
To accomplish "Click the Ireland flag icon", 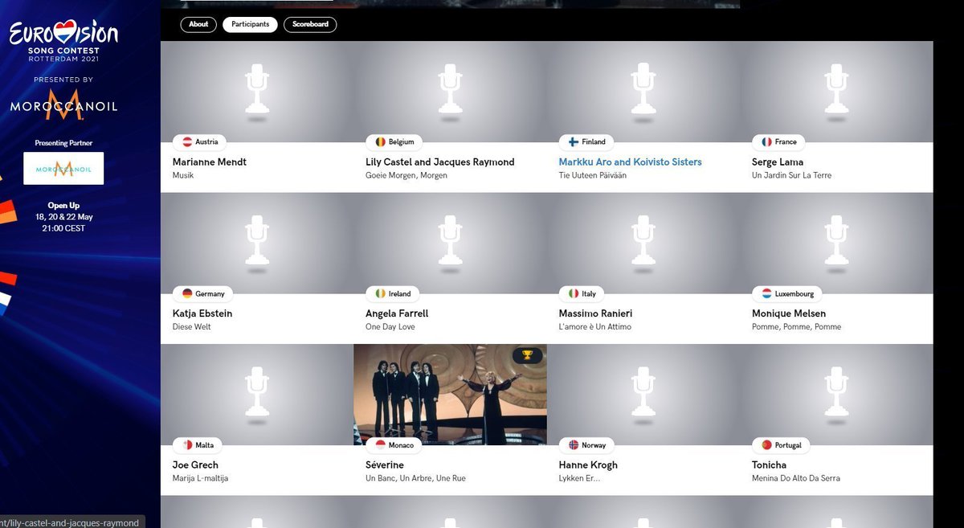I will pos(380,294).
